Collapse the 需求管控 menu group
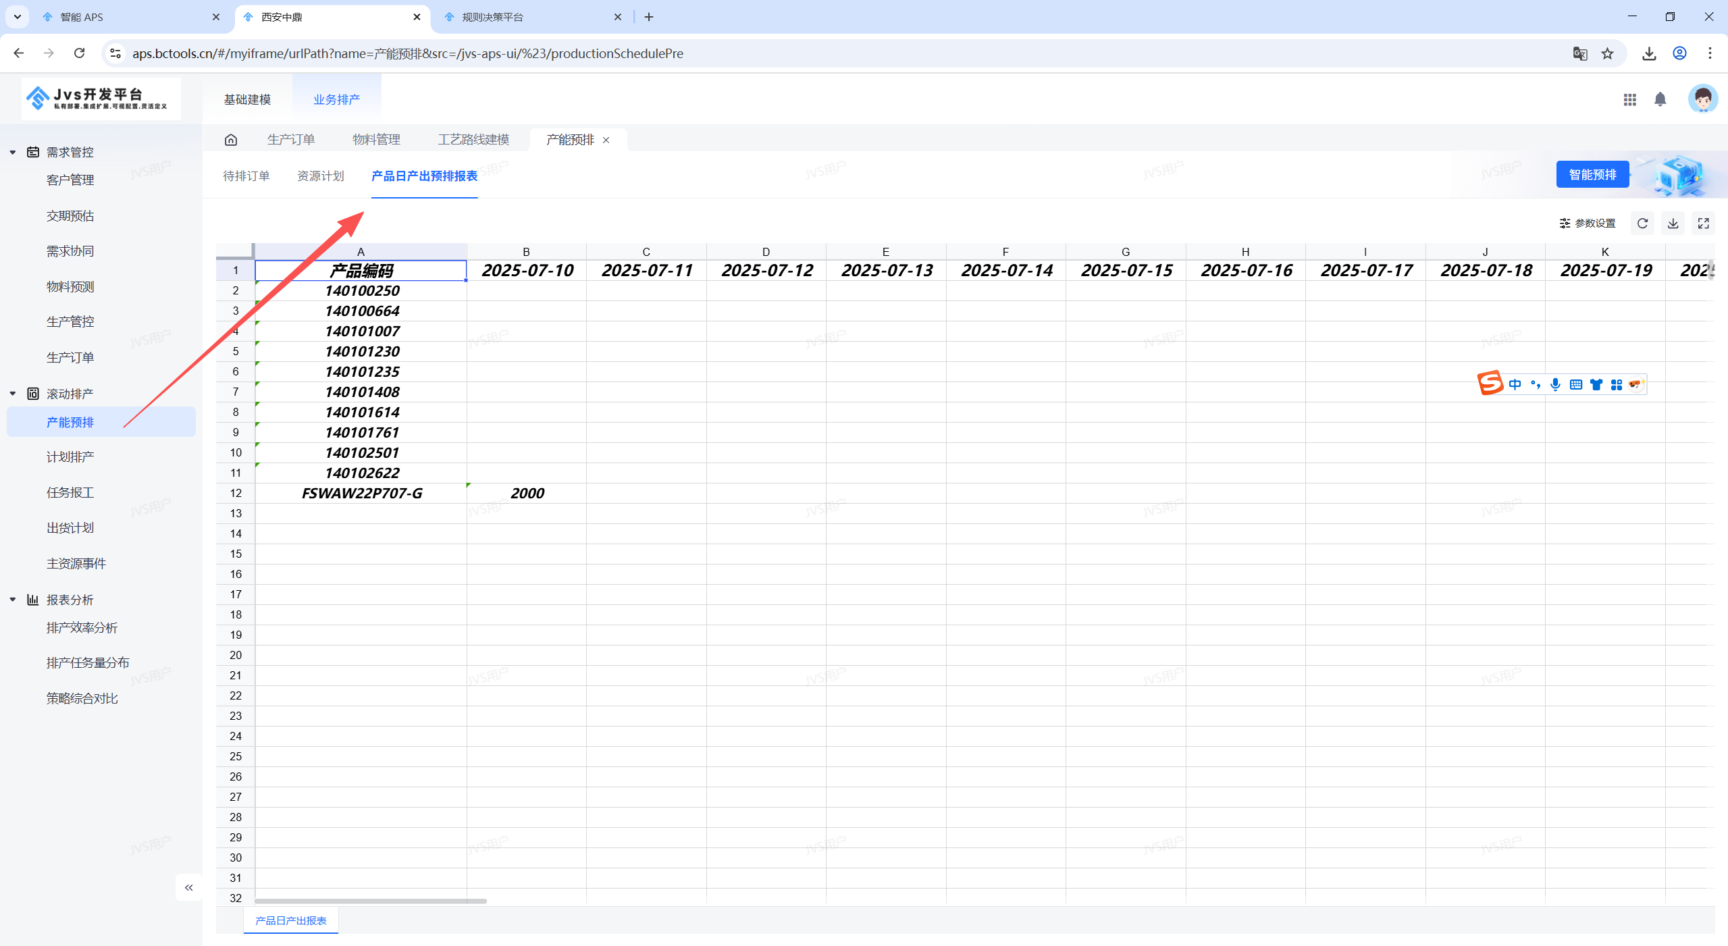1728x946 pixels. click(x=13, y=152)
